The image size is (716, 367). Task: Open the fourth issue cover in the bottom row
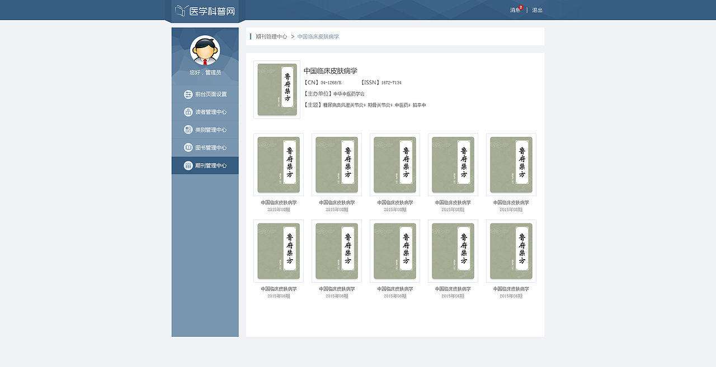coord(453,251)
